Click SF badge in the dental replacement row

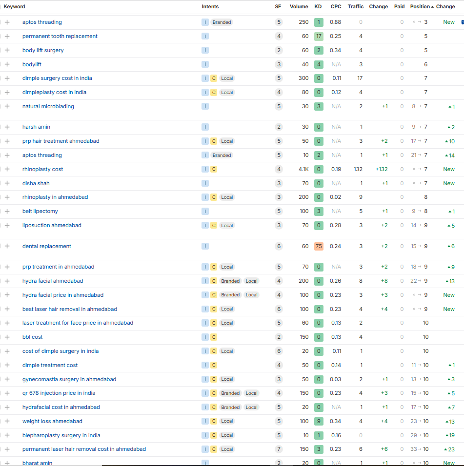click(x=279, y=246)
